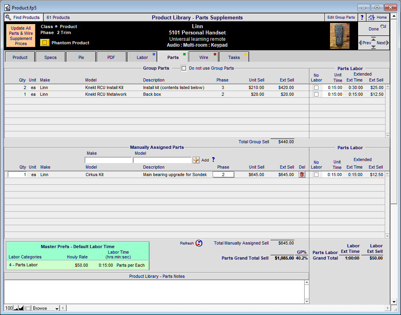Click the window vertical scrollbar down arrow

tap(394, 302)
